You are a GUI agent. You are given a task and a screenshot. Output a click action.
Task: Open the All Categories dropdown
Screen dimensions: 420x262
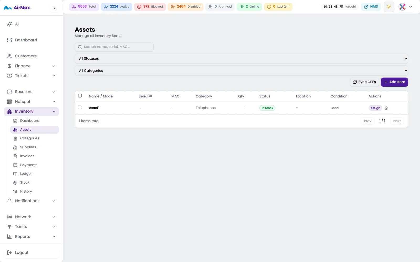(241, 71)
